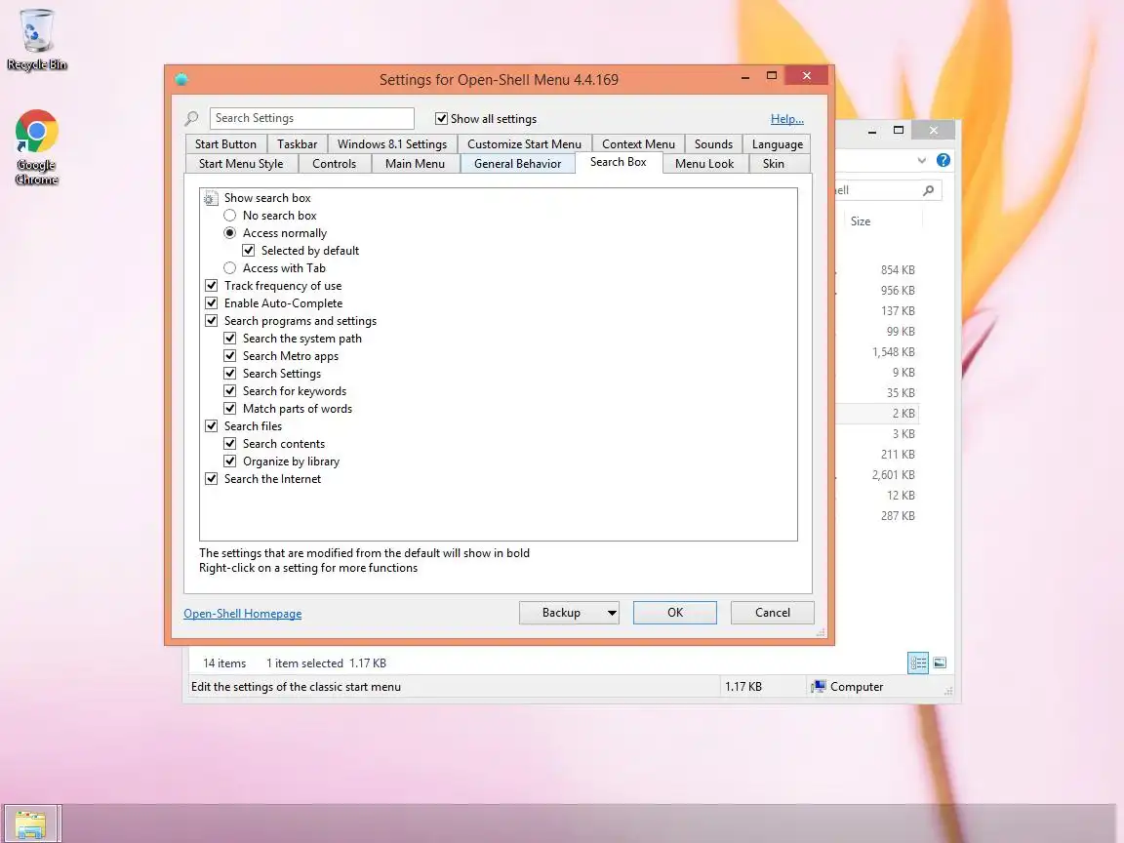
Task: Open the Language tab
Action: 777,144
